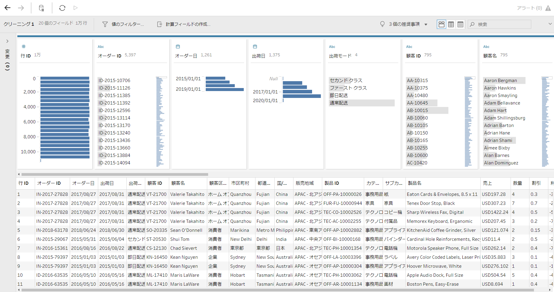Refresh the flow data
The image size is (554, 292).
62,8
